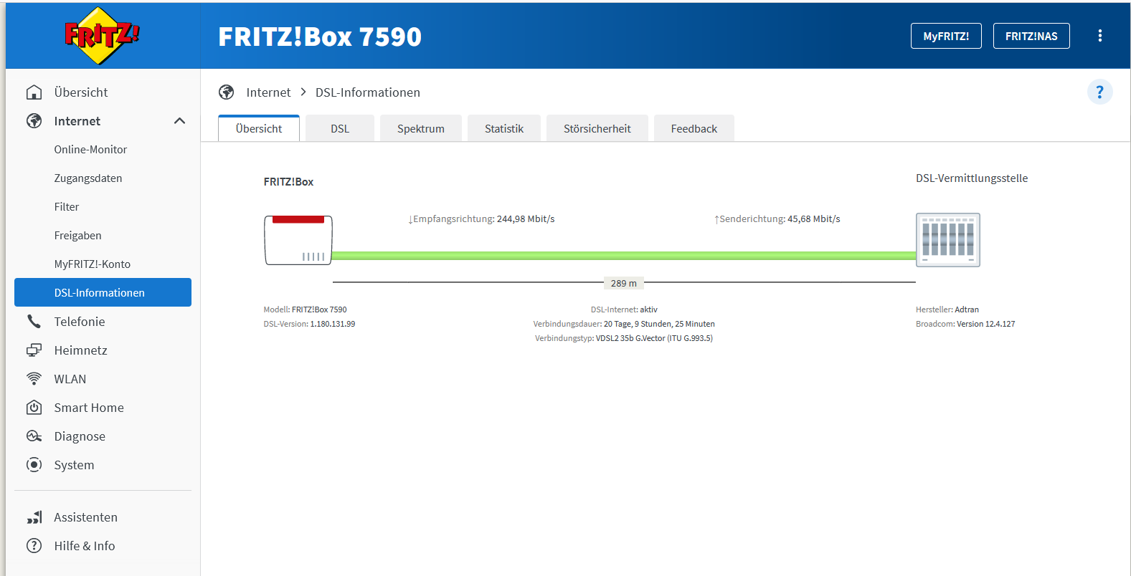Viewport: 1131px width, 576px height.
Task: Open the Heimnetz menu label
Action: tap(81, 350)
